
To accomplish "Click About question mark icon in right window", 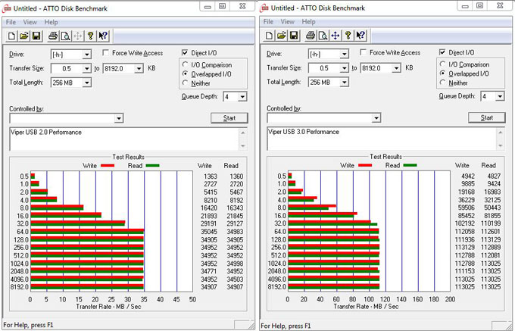I will tap(348, 36).
